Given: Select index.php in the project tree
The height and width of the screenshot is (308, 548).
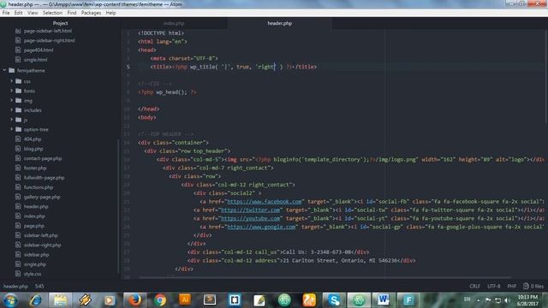Looking at the screenshot, I should [34, 216].
